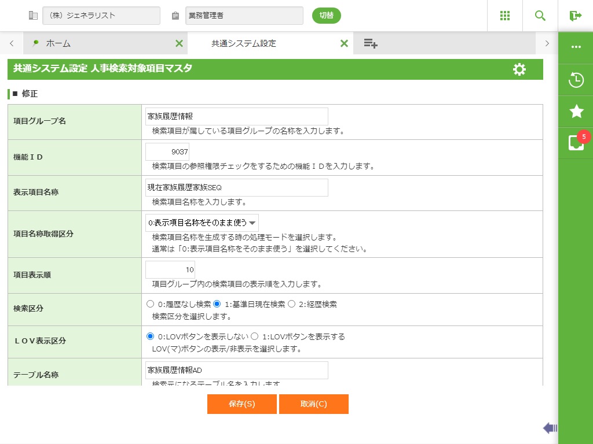Open the history clock icon in sidebar

coord(576,80)
